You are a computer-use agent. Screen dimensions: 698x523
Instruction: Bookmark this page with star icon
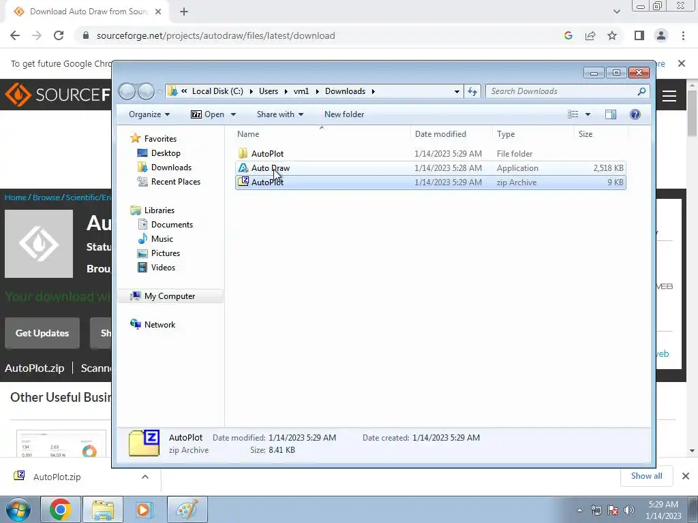click(612, 35)
